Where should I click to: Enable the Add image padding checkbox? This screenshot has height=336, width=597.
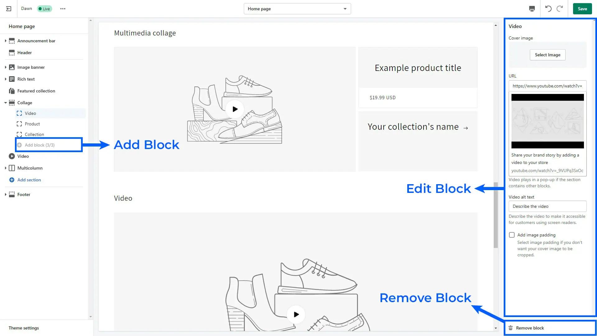click(x=512, y=235)
